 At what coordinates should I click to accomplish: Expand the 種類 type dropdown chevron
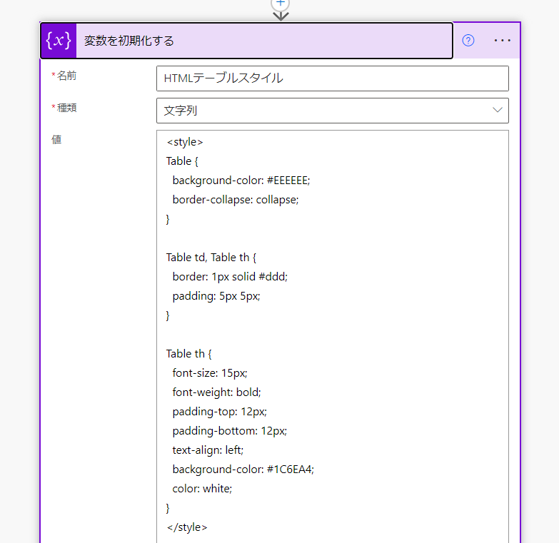(498, 110)
